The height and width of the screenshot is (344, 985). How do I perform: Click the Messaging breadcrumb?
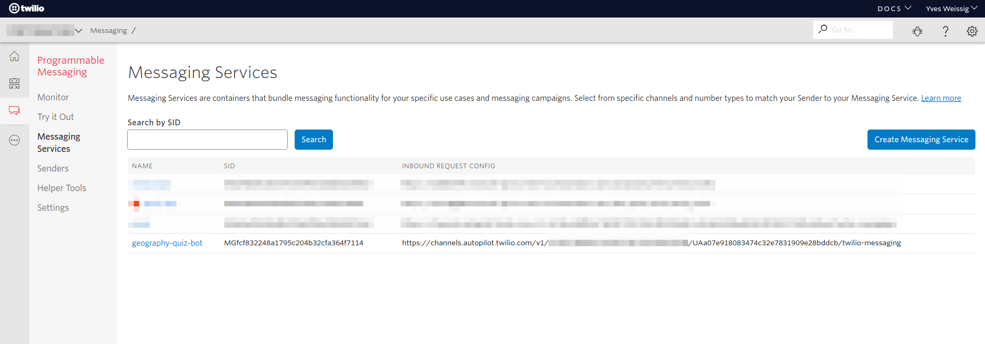click(108, 30)
